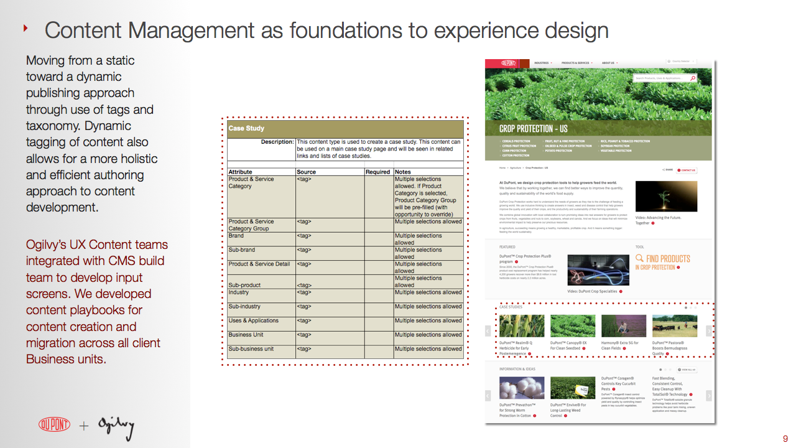Click the Canopy EX case study image
The width and height of the screenshot is (796, 448).
tap(573, 326)
